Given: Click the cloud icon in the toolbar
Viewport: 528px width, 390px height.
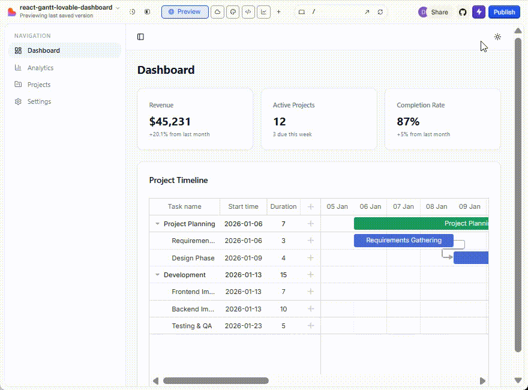Looking at the screenshot, I should pos(218,12).
